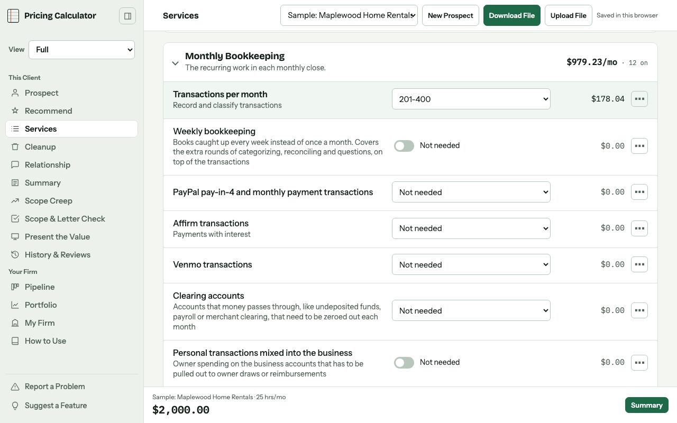
Task: Open more options for Venmo transactions
Action: pyautogui.click(x=639, y=264)
